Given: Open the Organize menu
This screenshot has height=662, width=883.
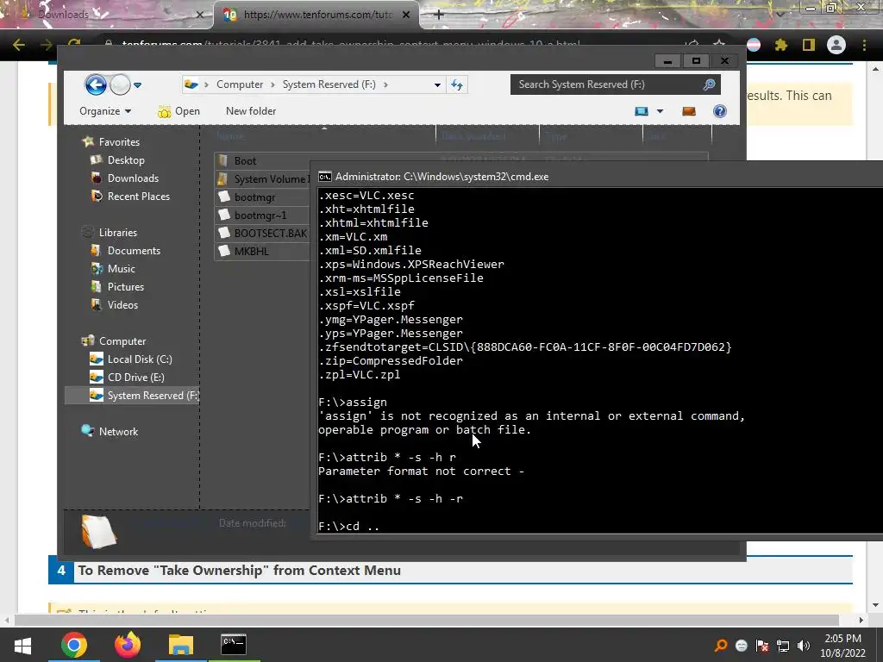Looking at the screenshot, I should coord(105,111).
